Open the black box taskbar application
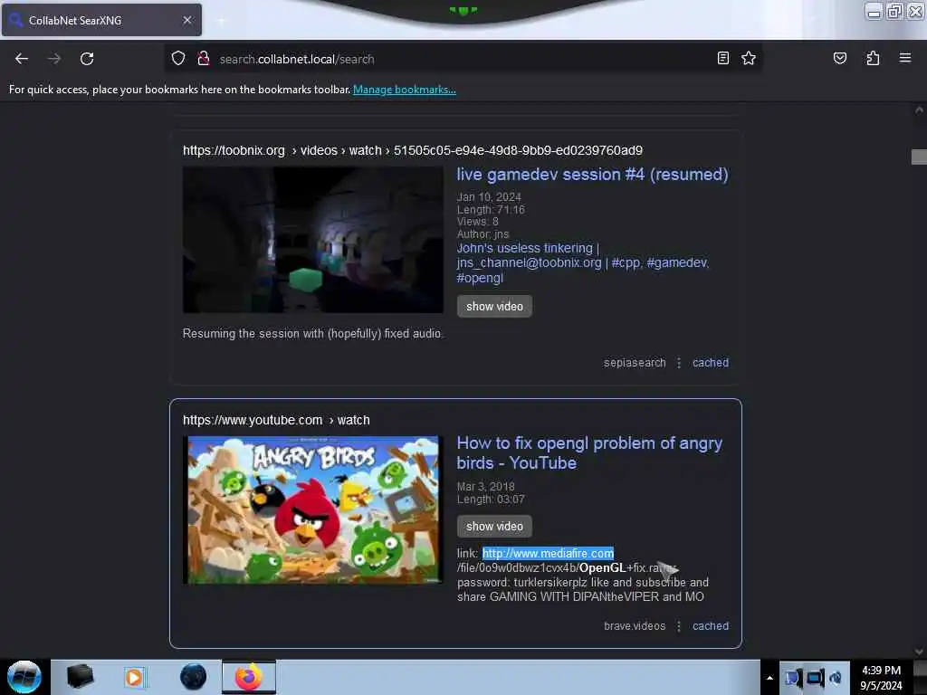Screen dimensions: 927x695 [x=80, y=677]
